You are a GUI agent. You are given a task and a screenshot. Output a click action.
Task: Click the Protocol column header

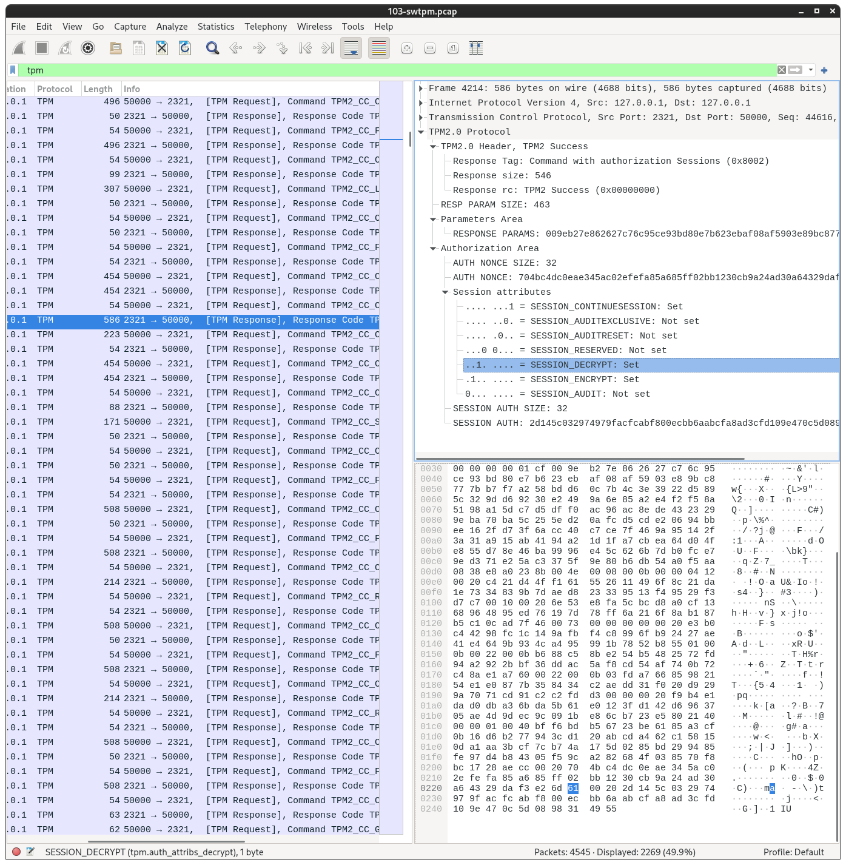55,89
